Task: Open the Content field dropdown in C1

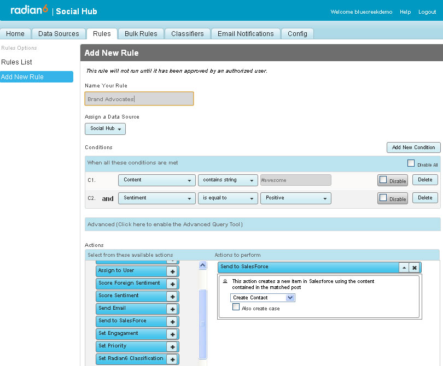Action: [x=157, y=180]
